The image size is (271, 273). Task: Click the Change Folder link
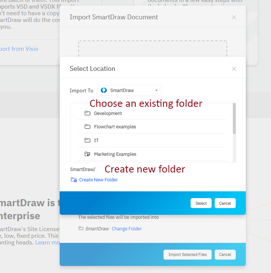(x=127, y=228)
